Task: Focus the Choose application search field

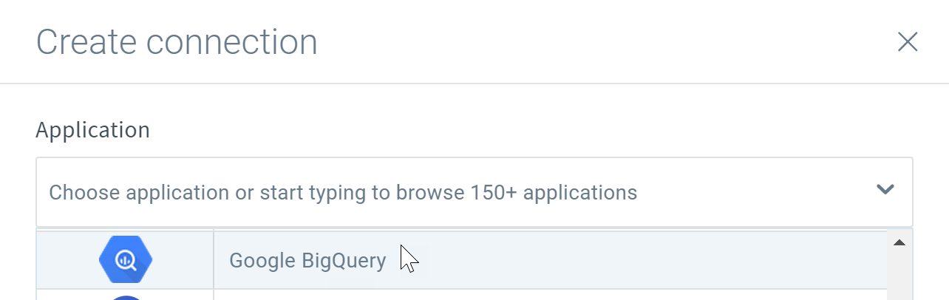Action: 474,192
